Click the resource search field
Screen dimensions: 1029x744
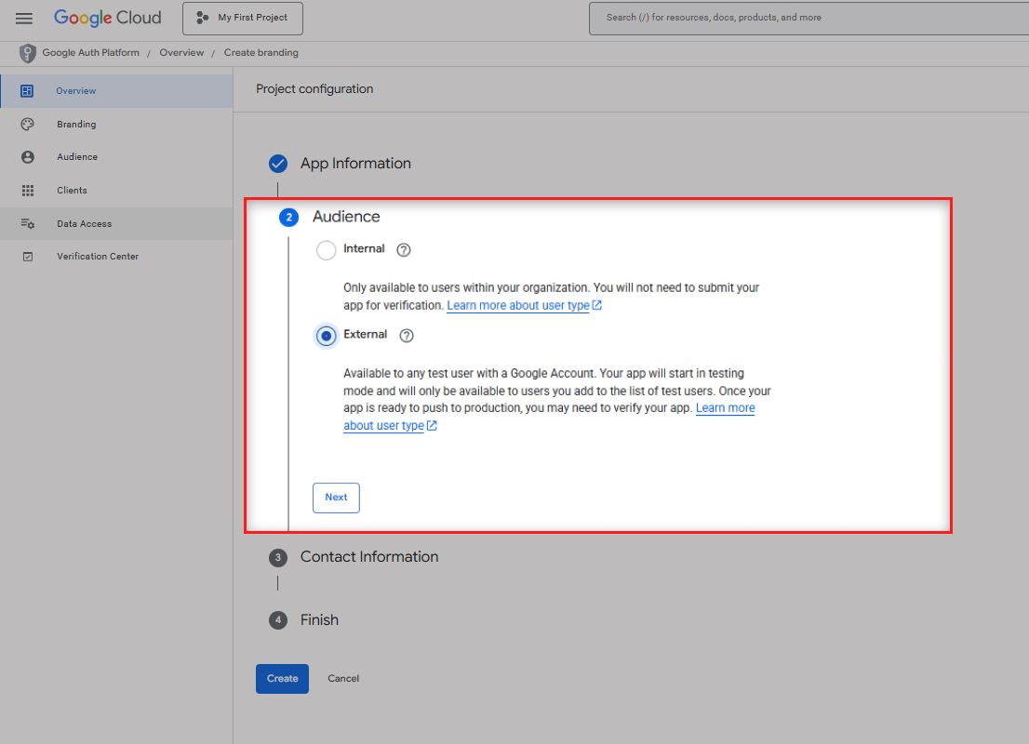coord(808,18)
